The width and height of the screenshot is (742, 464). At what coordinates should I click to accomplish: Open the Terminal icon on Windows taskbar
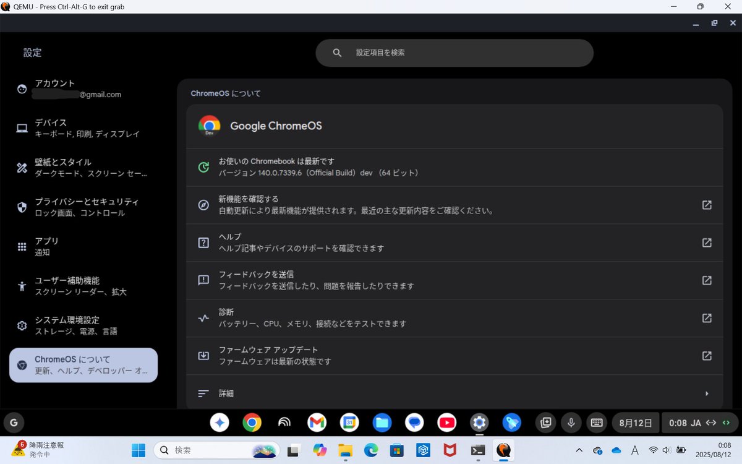(x=477, y=450)
